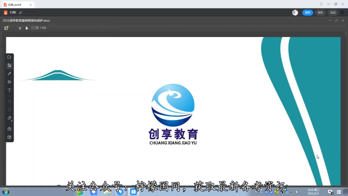Click the 创享教育 logo on the page
The width and height of the screenshot is (348, 196).
173,114
